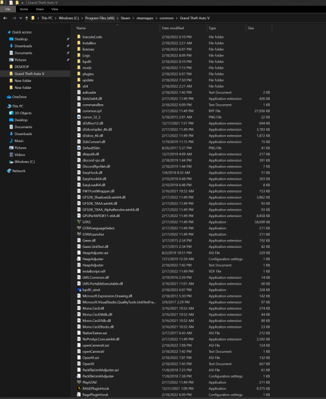The width and height of the screenshot is (326, 399).
Task: Click the PlayGTAV application icon
Action: (x=79, y=382)
